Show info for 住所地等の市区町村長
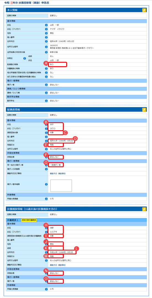 (46, 52)
